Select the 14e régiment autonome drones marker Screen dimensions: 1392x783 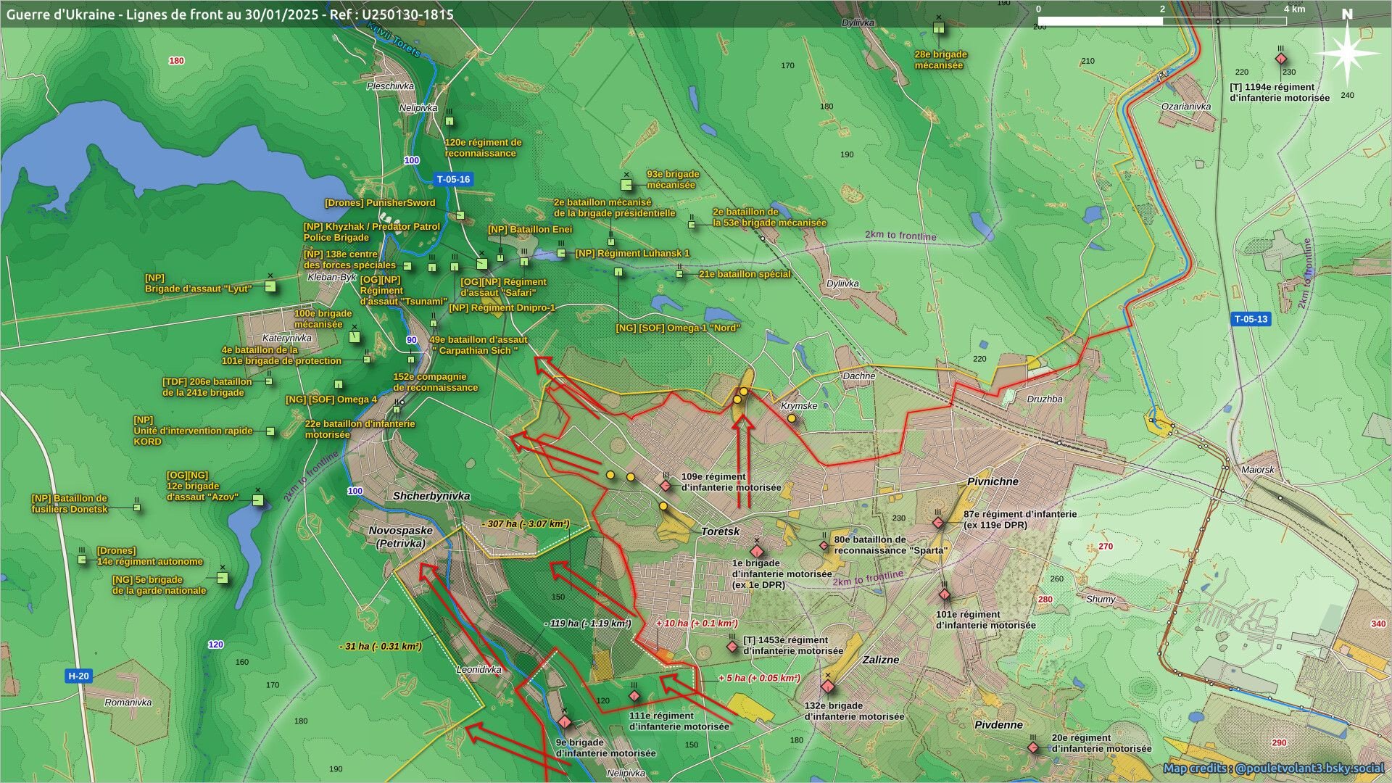(82, 560)
